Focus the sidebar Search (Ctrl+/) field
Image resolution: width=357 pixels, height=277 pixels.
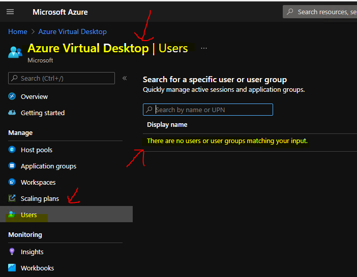(62, 78)
